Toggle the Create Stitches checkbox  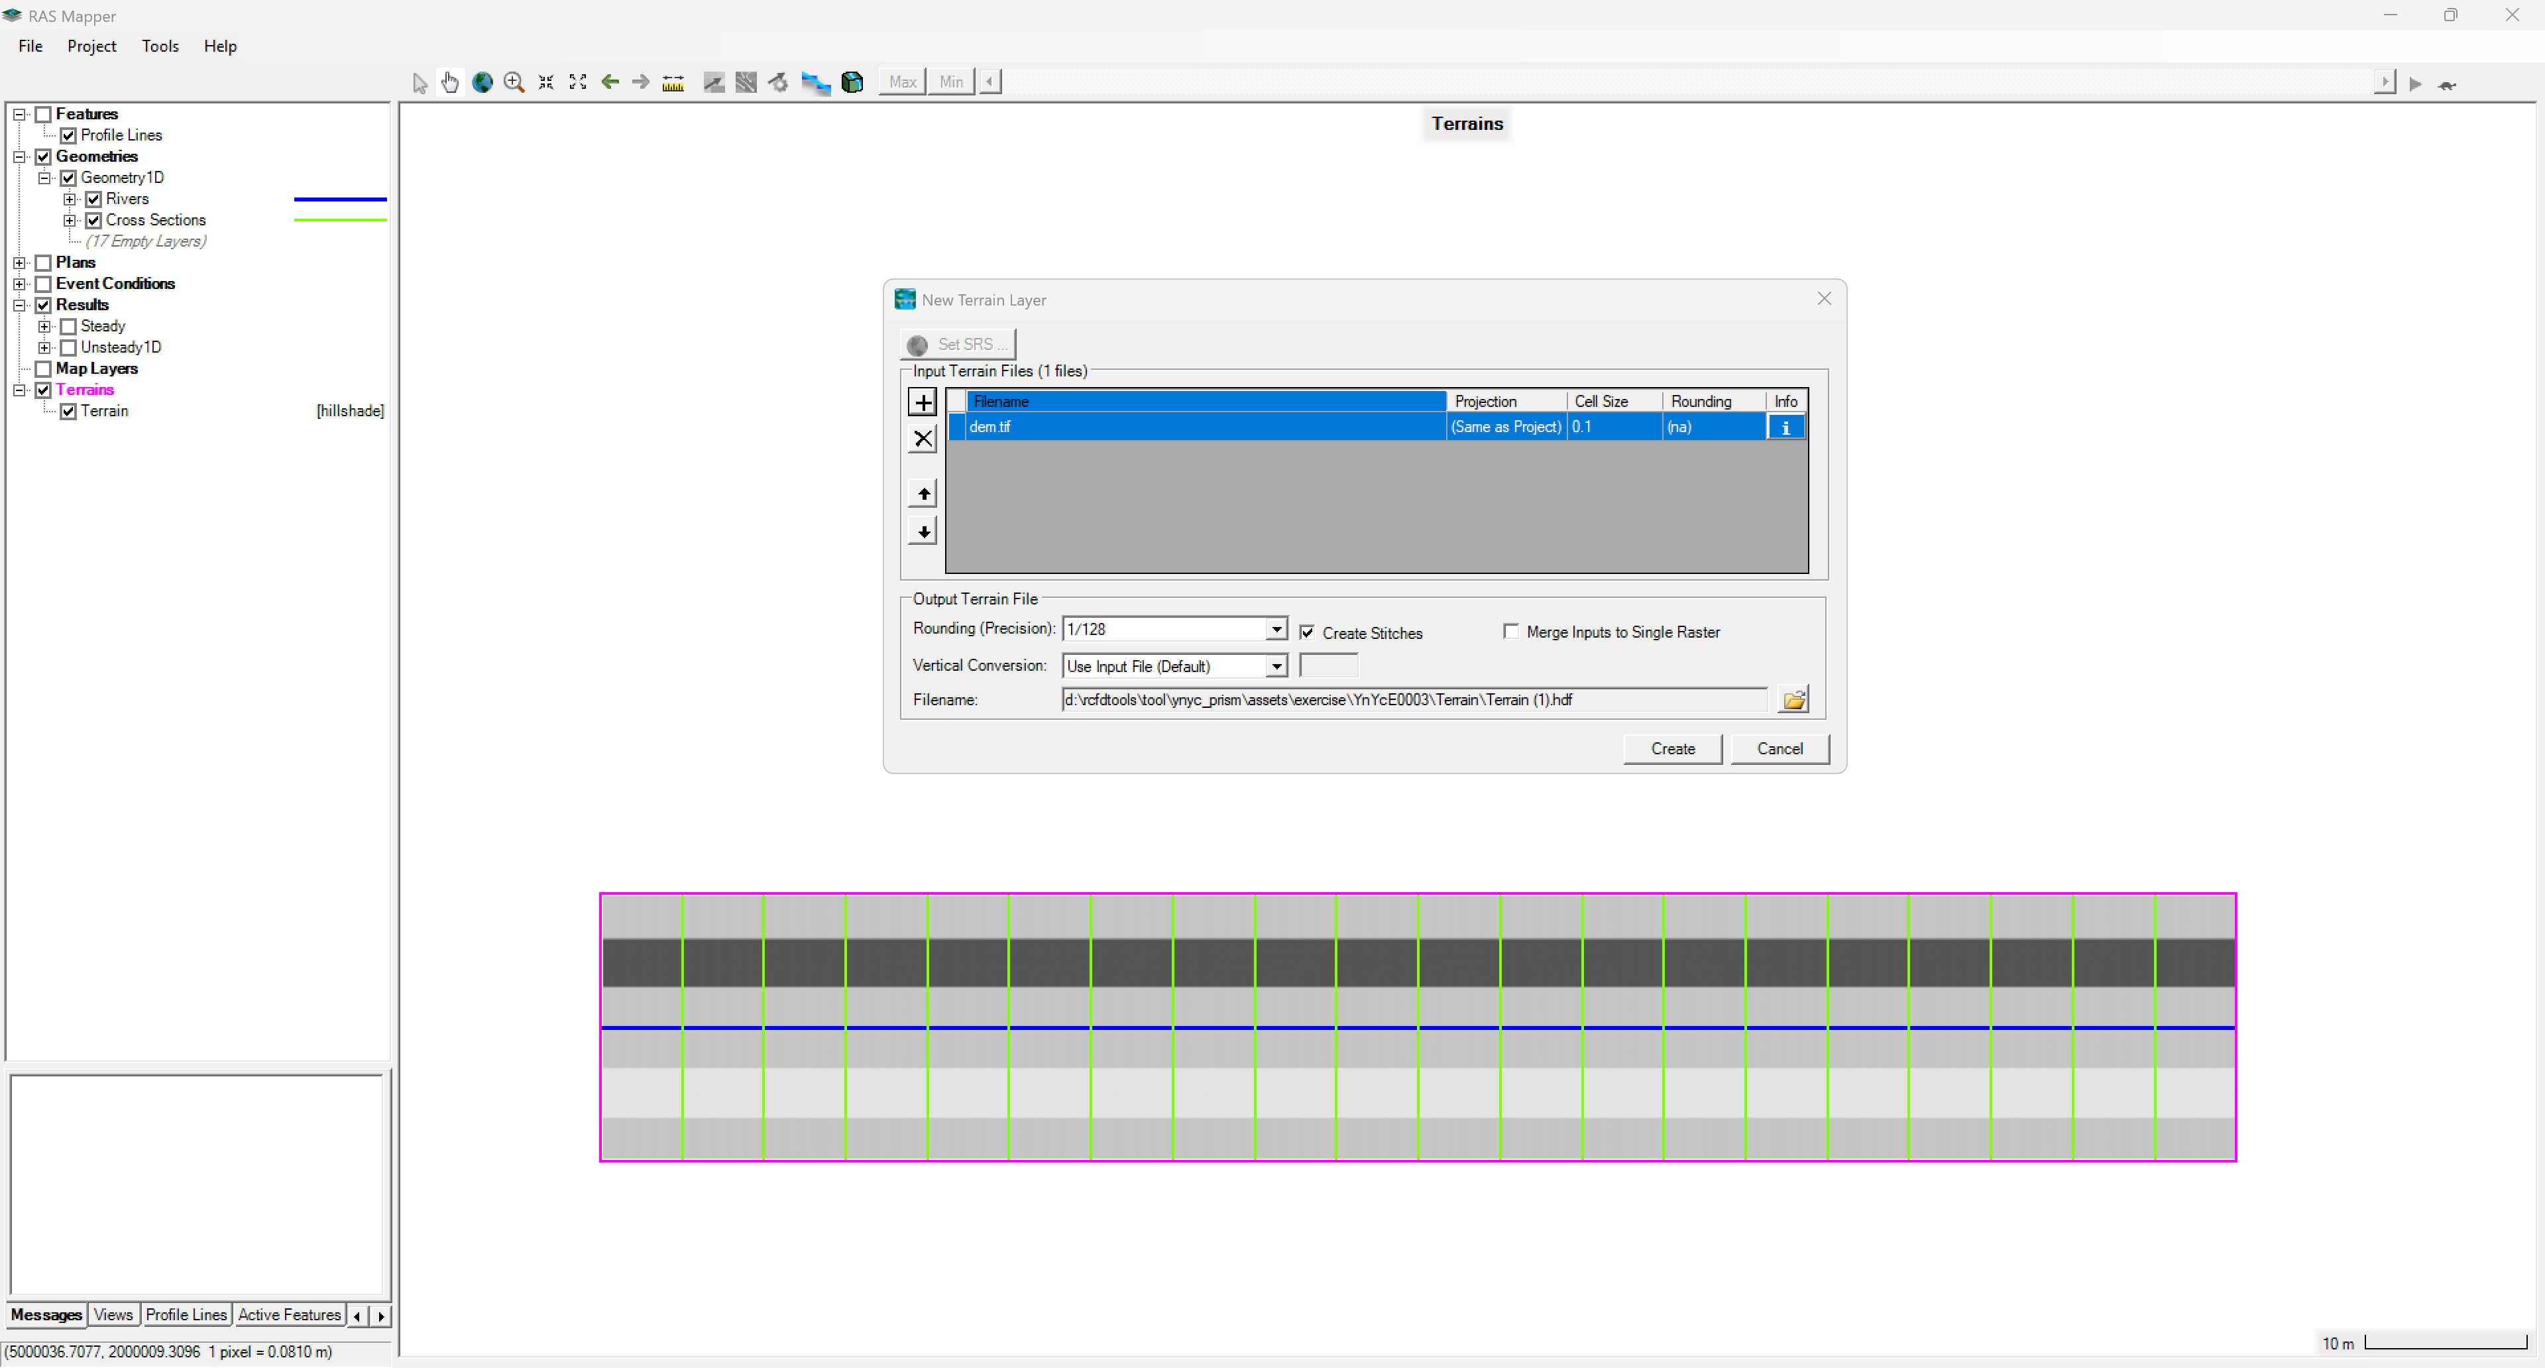pos(1307,633)
